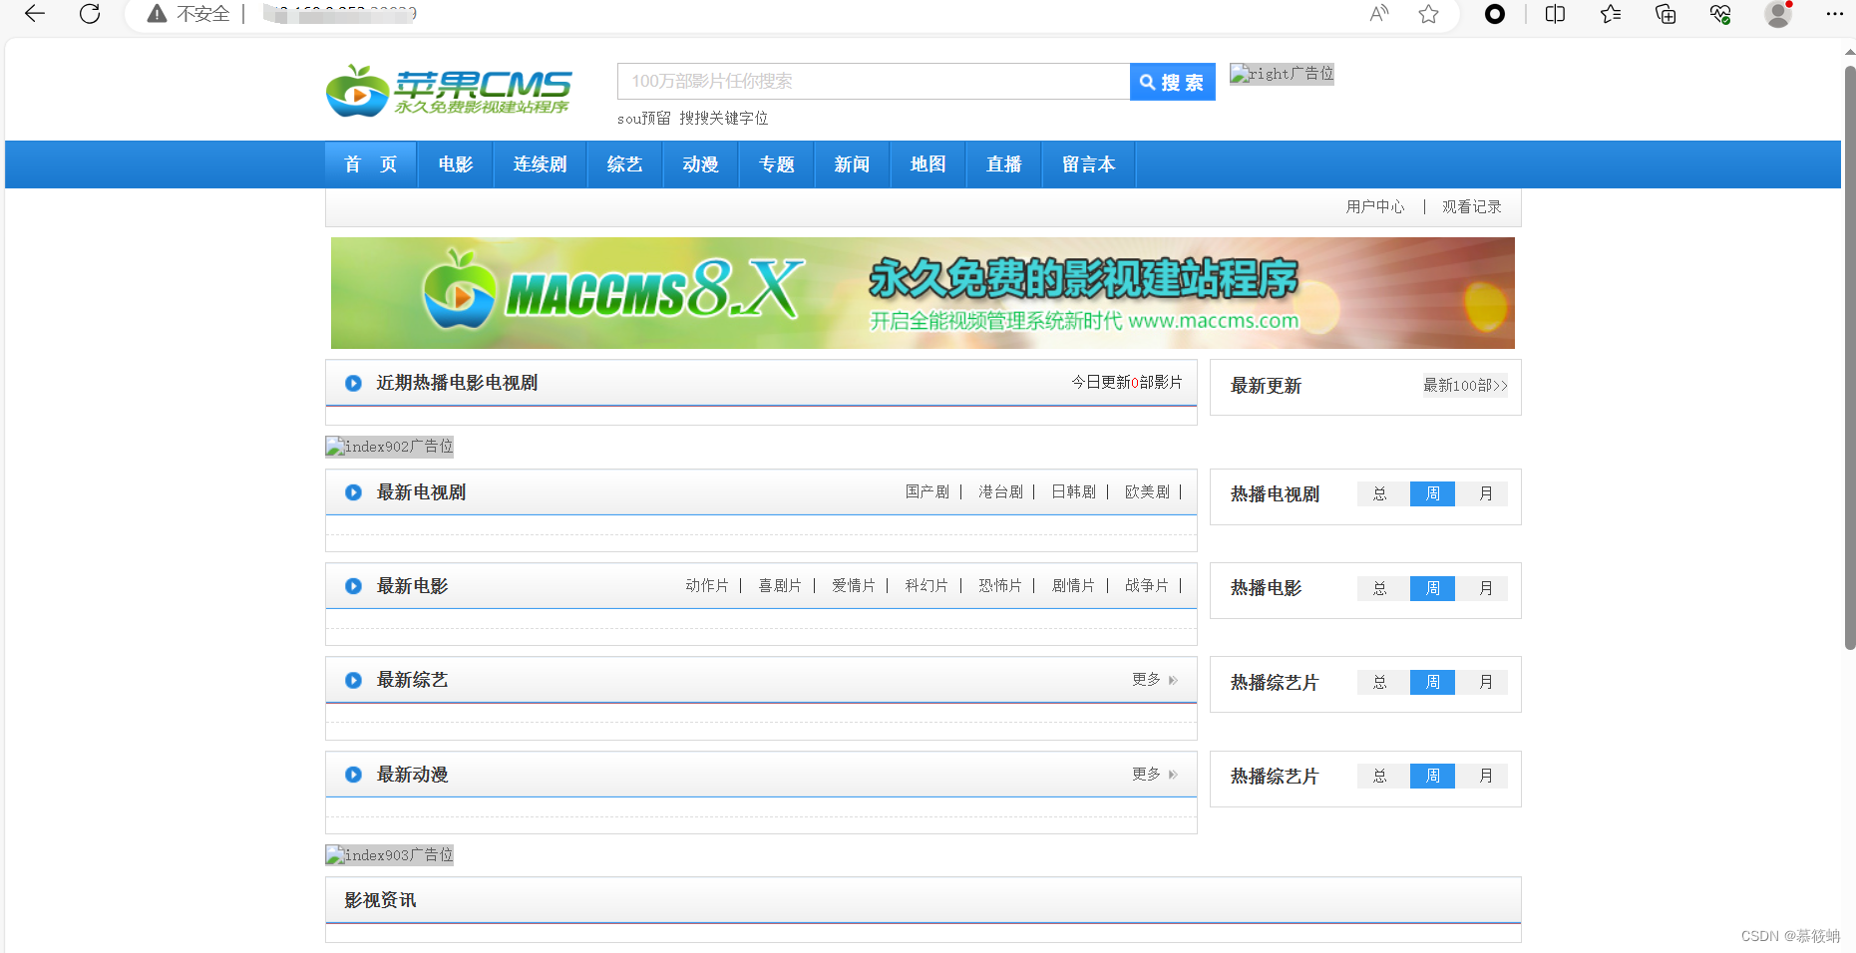Select the 周 tab for 热播电影
This screenshot has height=953, width=1856.
tap(1433, 588)
